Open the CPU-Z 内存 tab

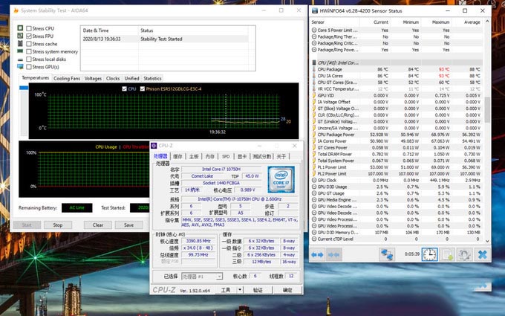[x=209, y=156]
